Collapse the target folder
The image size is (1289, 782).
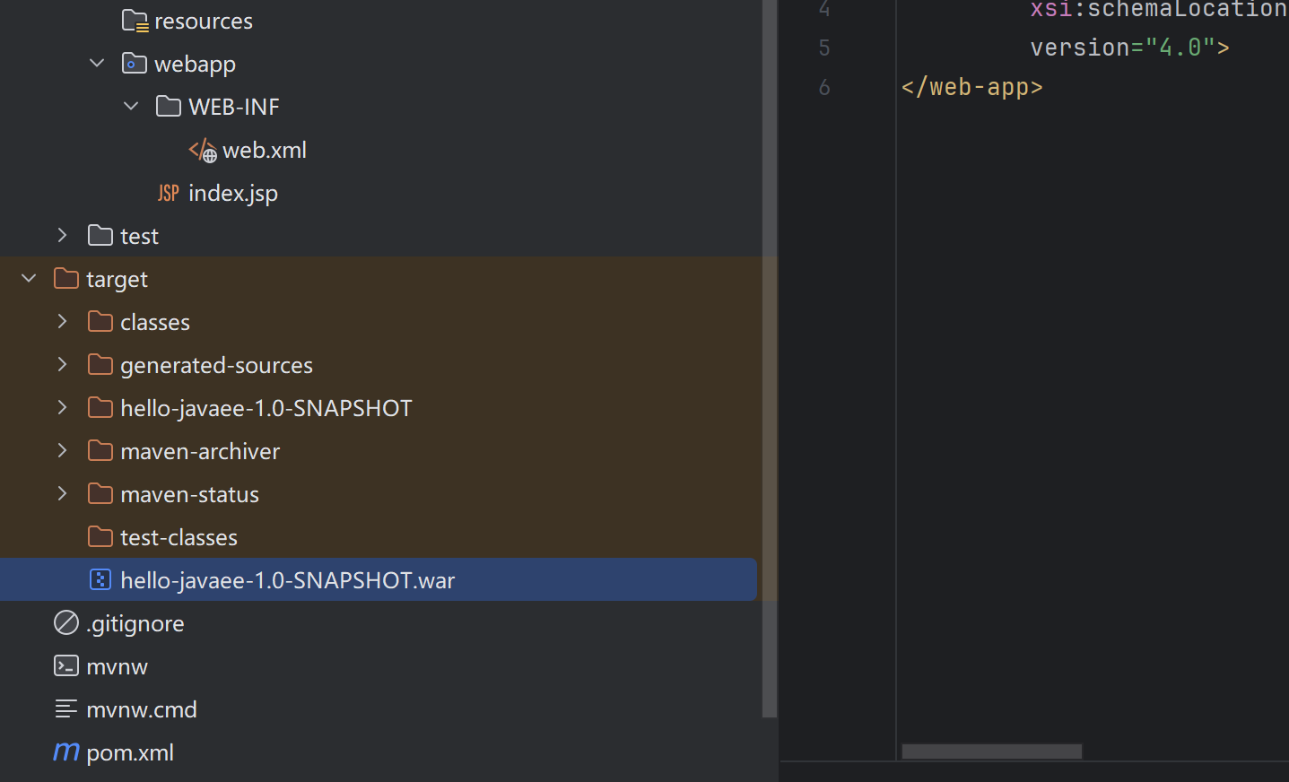(x=29, y=279)
